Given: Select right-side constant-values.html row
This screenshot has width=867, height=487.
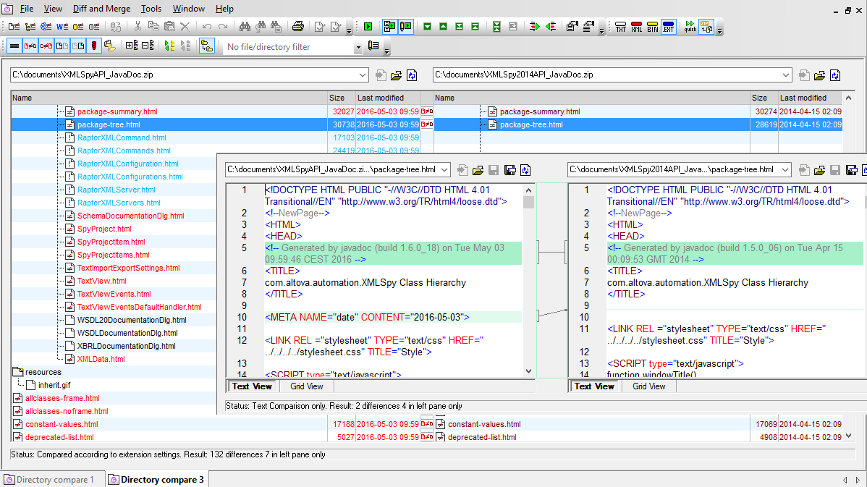Looking at the screenshot, I should (484, 424).
